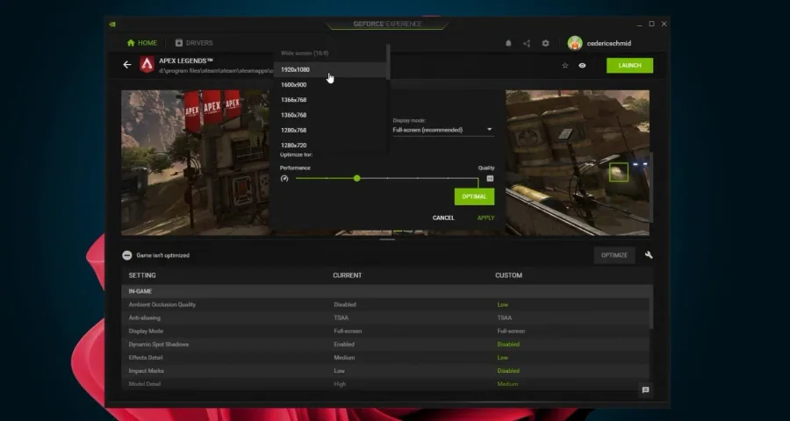The width and height of the screenshot is (790, 421).
Task: Click the right game screenshot
Action: [x=578, y=162]
